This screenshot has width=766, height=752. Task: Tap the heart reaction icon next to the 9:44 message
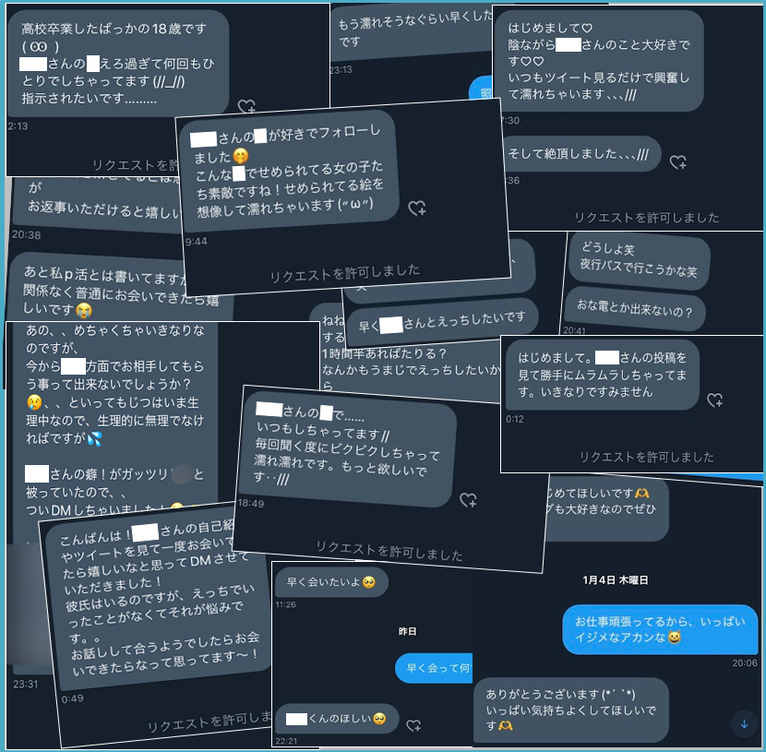[417, 209]
